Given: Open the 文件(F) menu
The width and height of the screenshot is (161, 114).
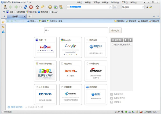Looking at the screenshot, I should pos(79,2).
